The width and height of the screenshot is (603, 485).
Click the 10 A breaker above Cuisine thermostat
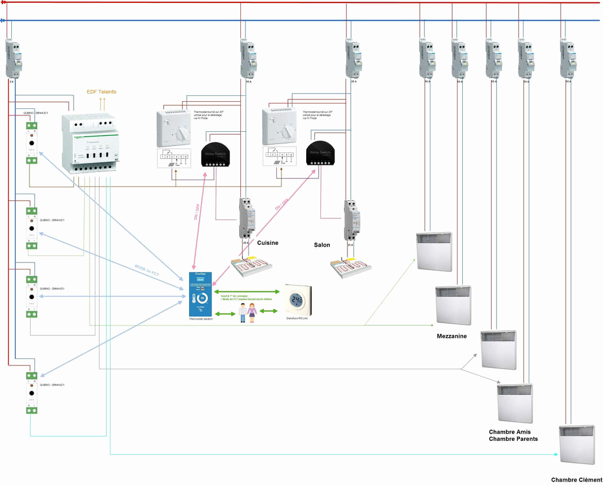click(249, 58)
